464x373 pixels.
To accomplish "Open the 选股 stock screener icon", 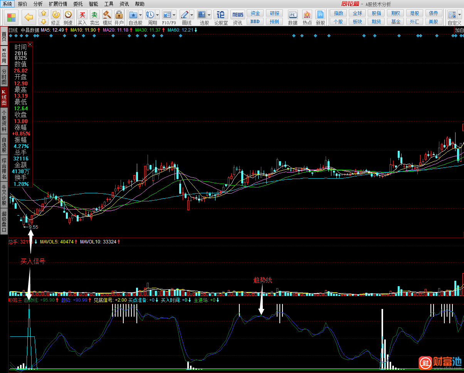I will [202, 15].
